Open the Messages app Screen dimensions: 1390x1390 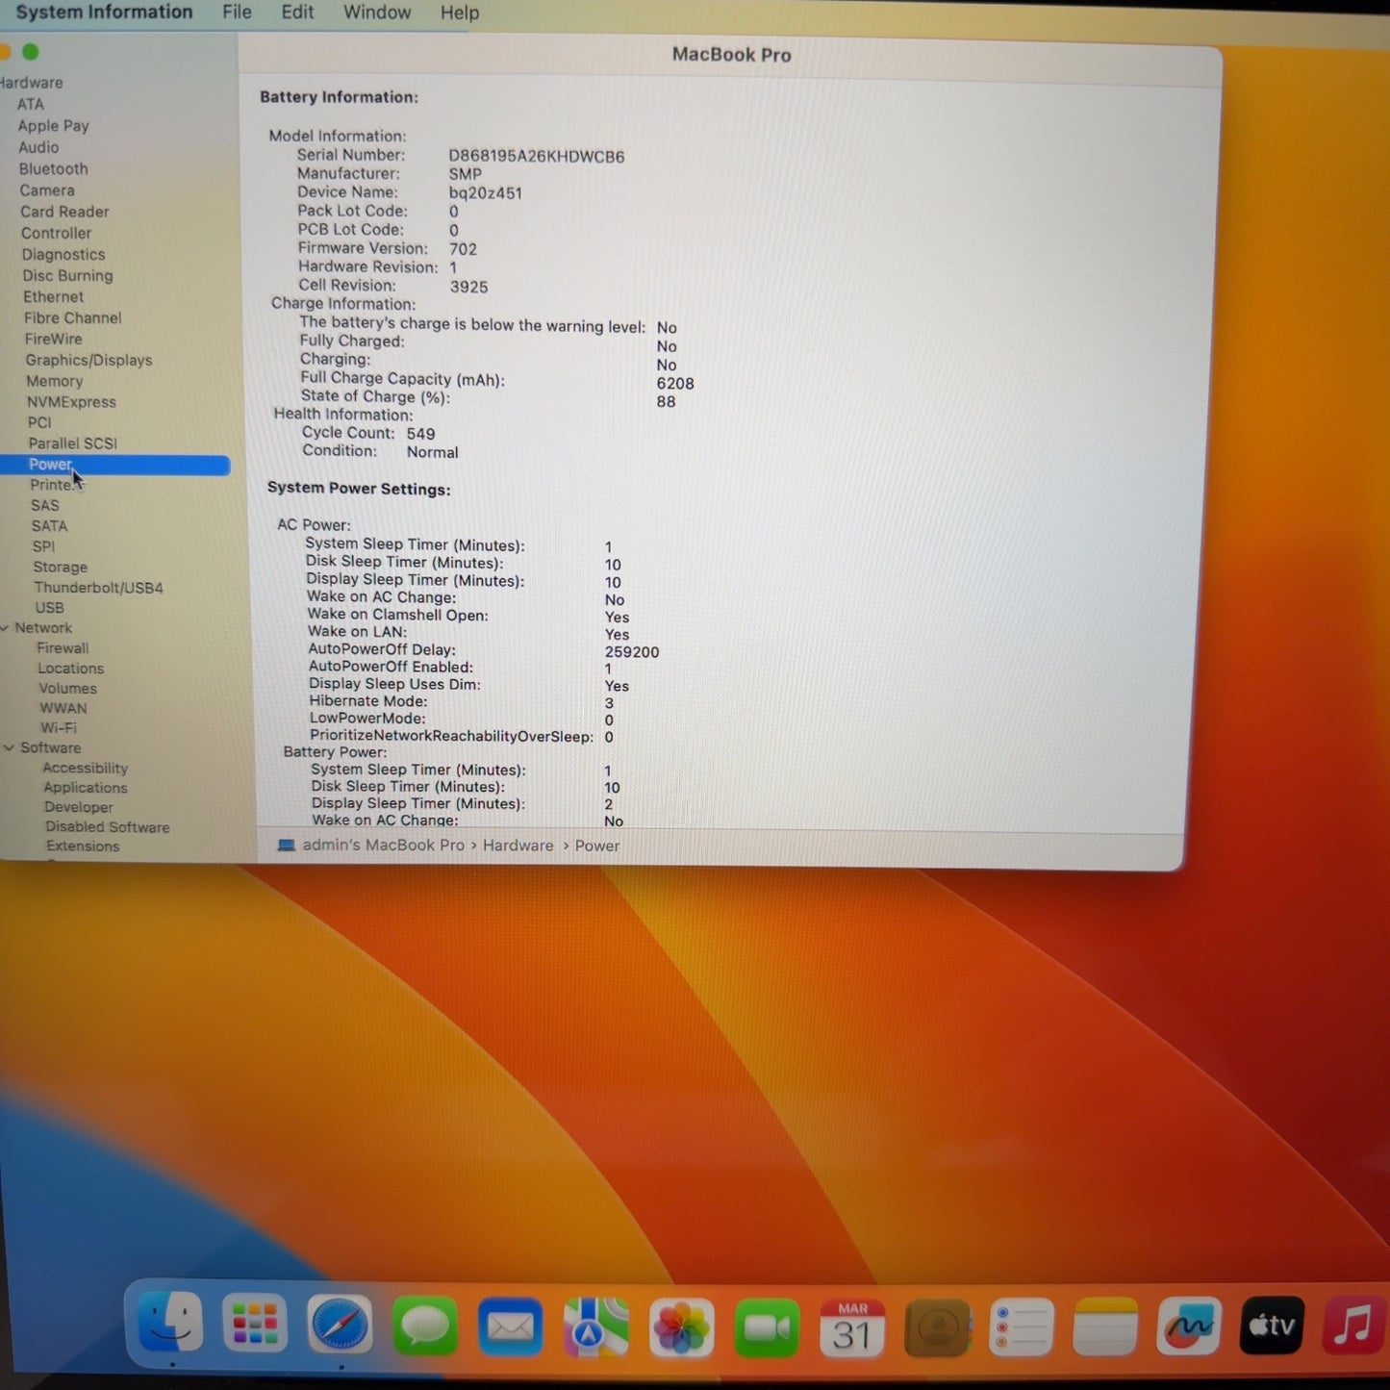click(x=424, y=1325)
